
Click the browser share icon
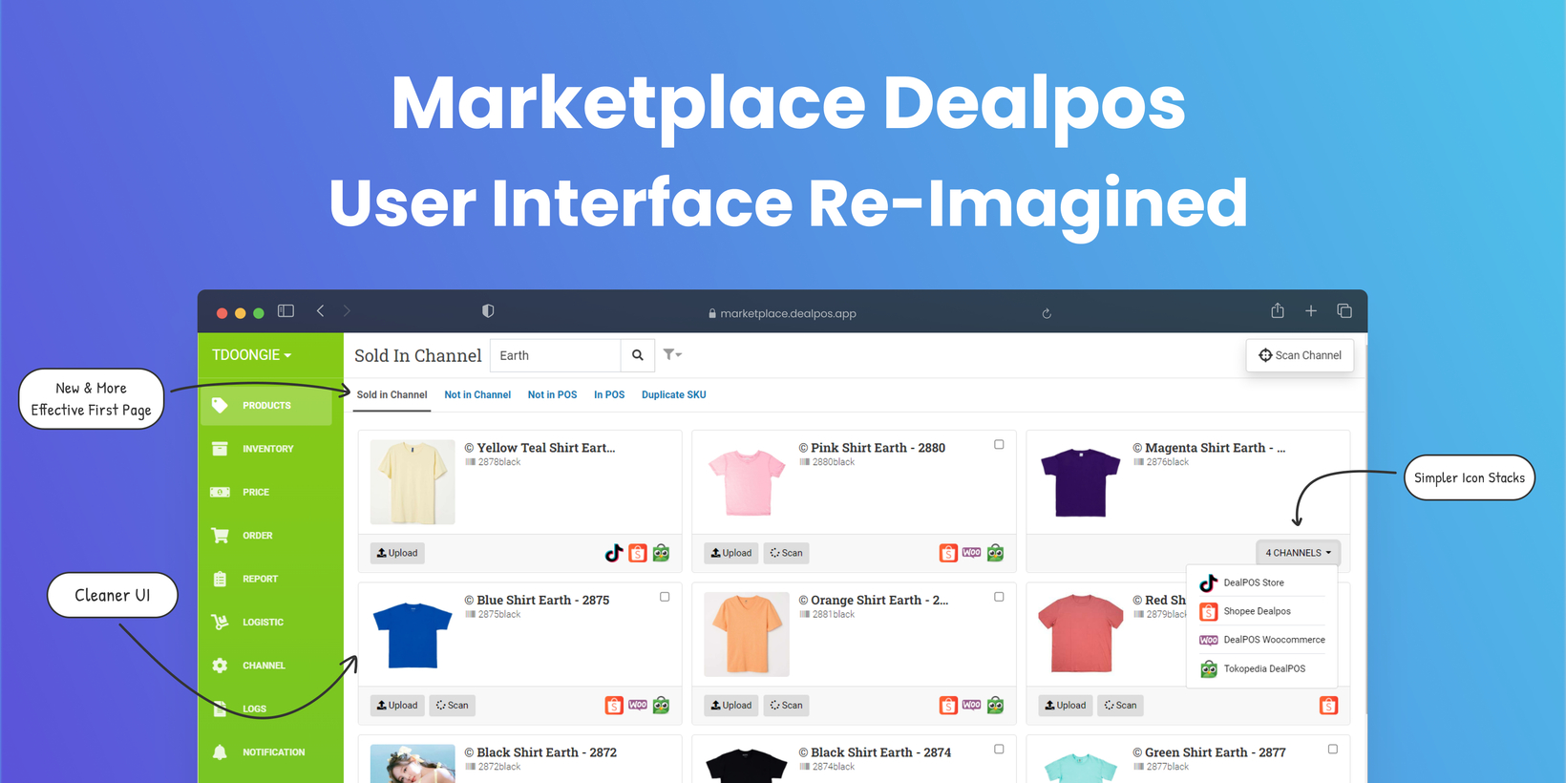click(x=1278, y=310)
